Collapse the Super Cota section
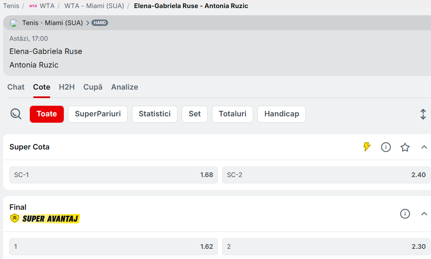This screenshot has width=431, height=259. pyautogui.click(x=424, y=147)
